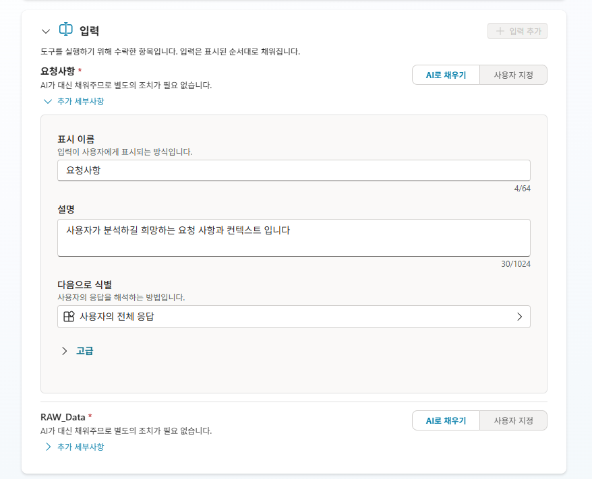Click the 입력 section input icon
The height and width of the screenshot is (479, 592).
(65, 30)
